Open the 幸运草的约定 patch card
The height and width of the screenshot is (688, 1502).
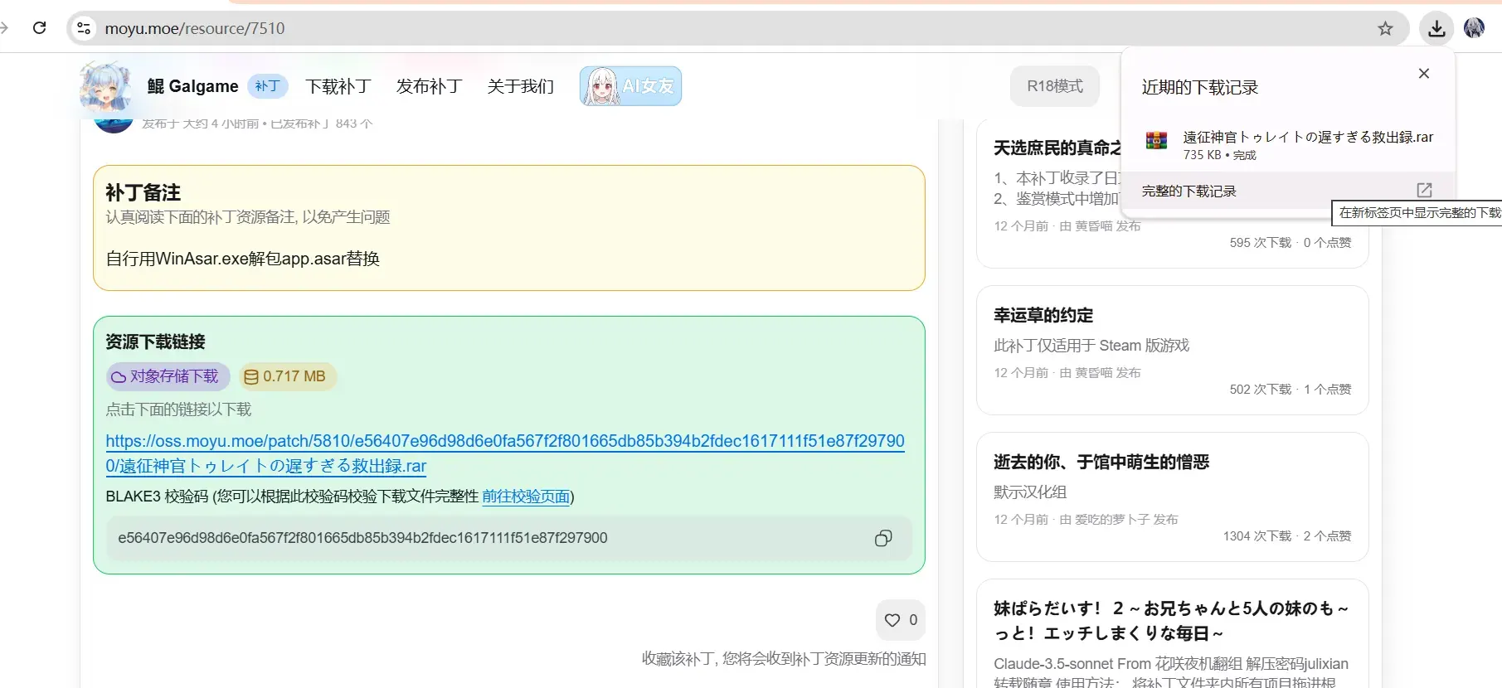1172,350
